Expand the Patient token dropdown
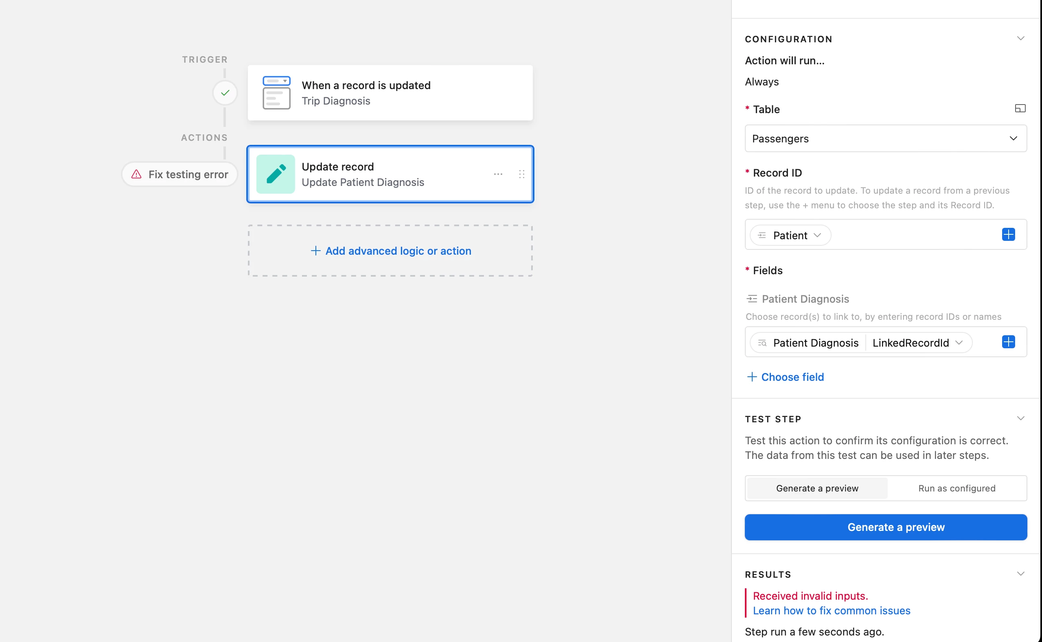This screenshot has height=642, width=1042. click(817, 235)
